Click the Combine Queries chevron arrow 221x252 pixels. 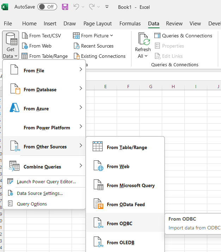81,165
